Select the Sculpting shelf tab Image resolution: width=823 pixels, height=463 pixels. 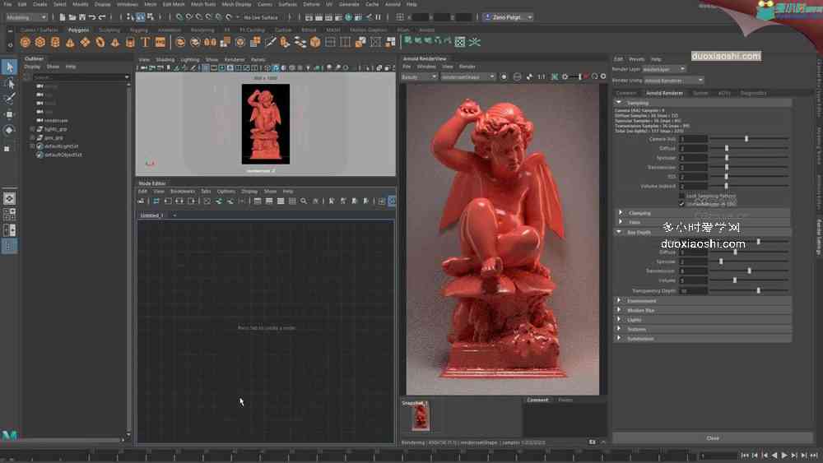(109, 30)
